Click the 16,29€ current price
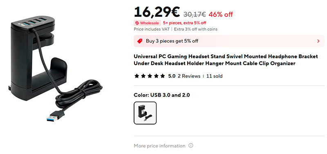 point(157,12)
